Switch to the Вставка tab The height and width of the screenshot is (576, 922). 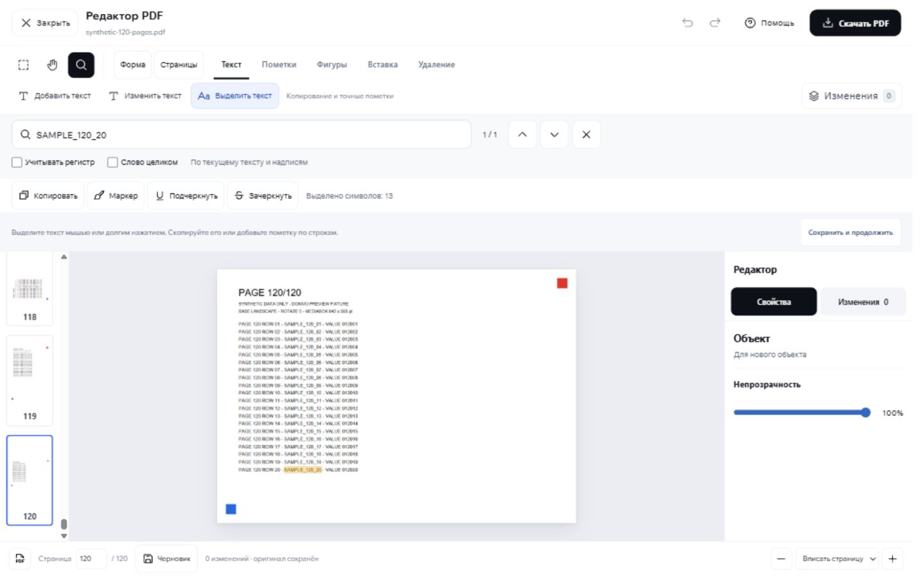pyautogui.click(x=383, y=65)
